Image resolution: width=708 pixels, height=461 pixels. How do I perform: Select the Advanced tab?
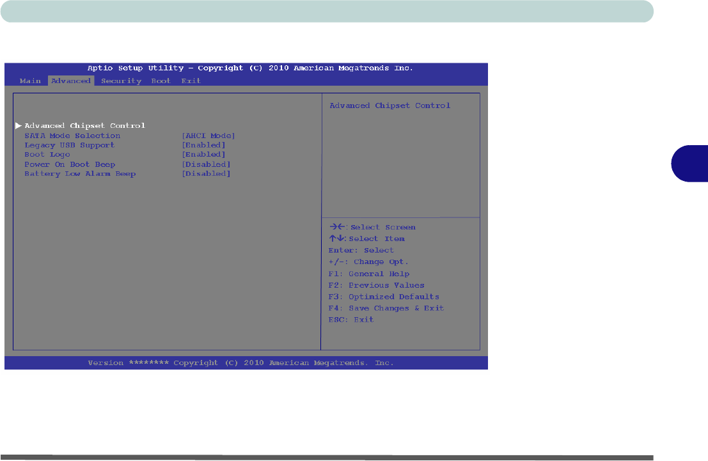(71, 81)
